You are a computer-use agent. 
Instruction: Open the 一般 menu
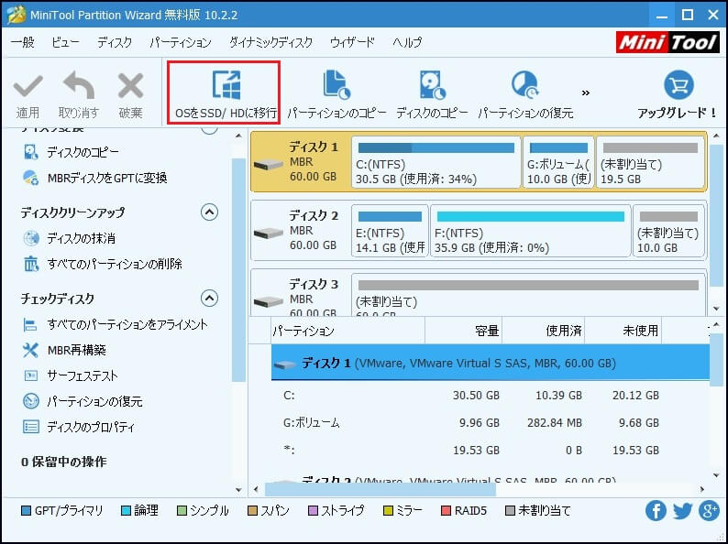point(23,43)
